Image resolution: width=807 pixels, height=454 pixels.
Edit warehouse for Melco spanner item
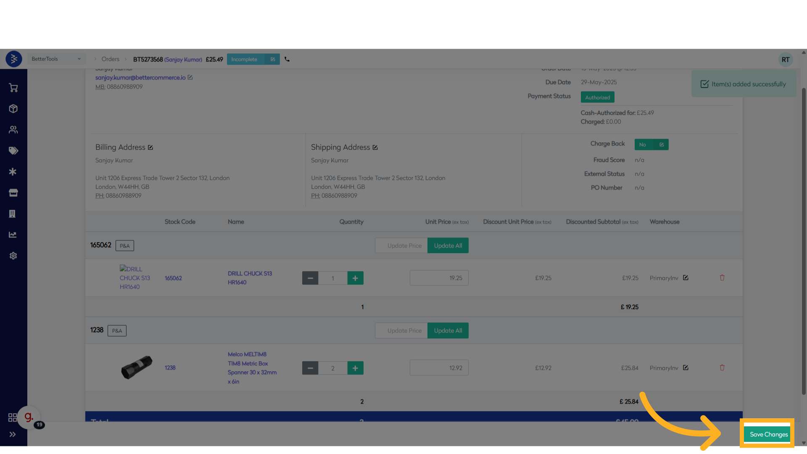pyautogui.click(x=686, y=368)
